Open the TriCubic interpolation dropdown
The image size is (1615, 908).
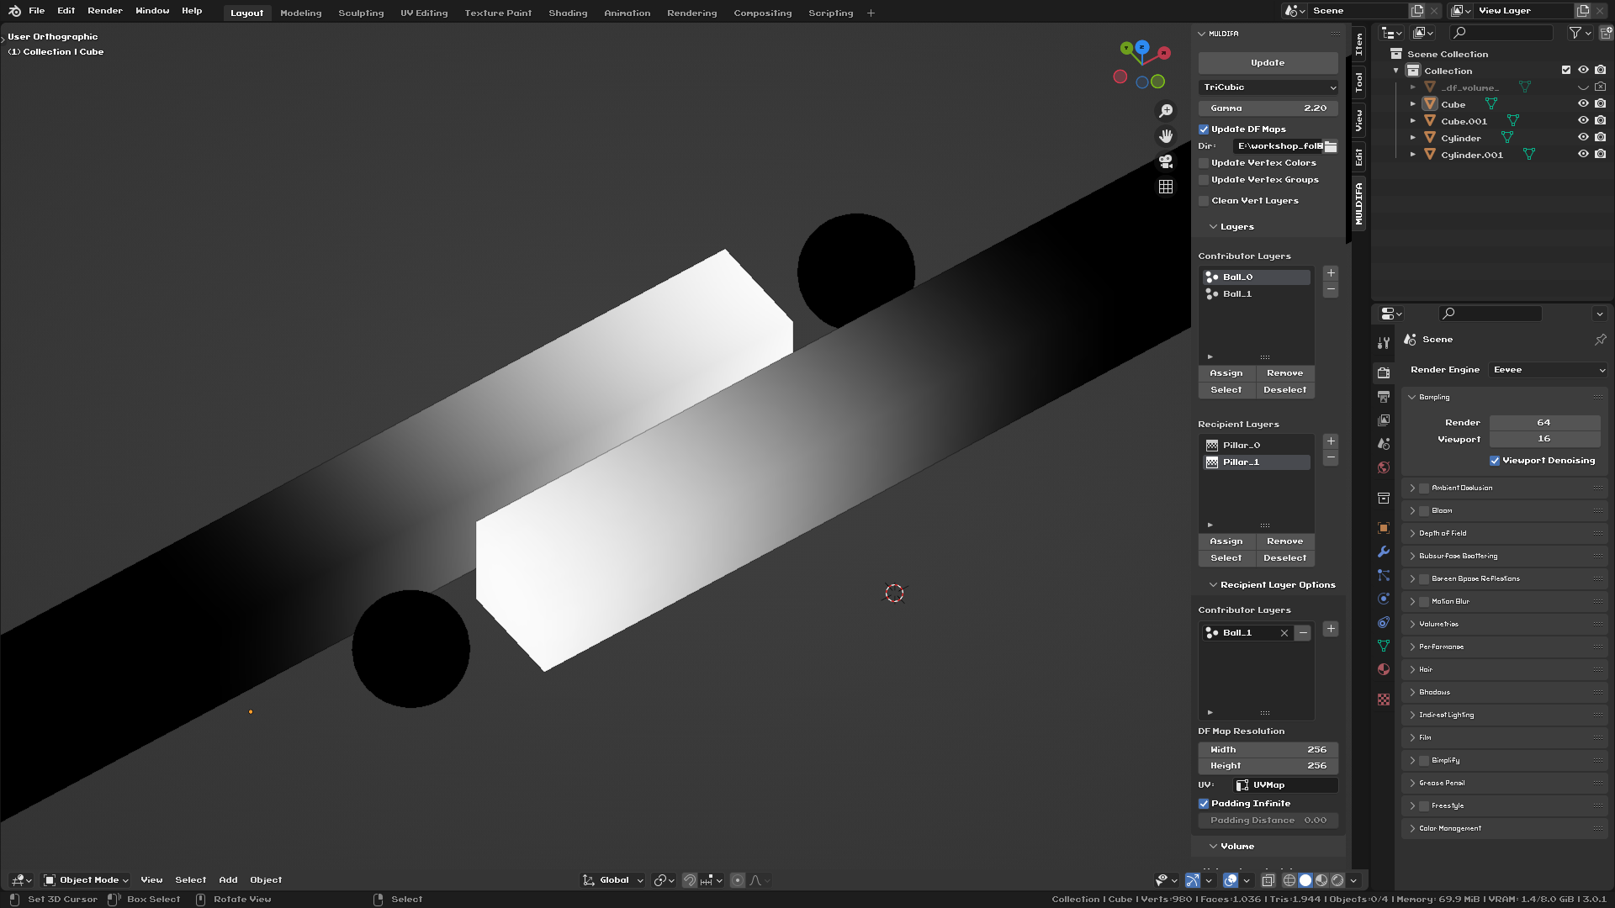tap(1268, 87)
